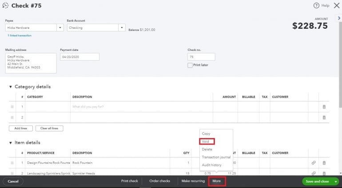Click the Payment date field
Viewport: 342px width, 188px height.
coord(79,57)
